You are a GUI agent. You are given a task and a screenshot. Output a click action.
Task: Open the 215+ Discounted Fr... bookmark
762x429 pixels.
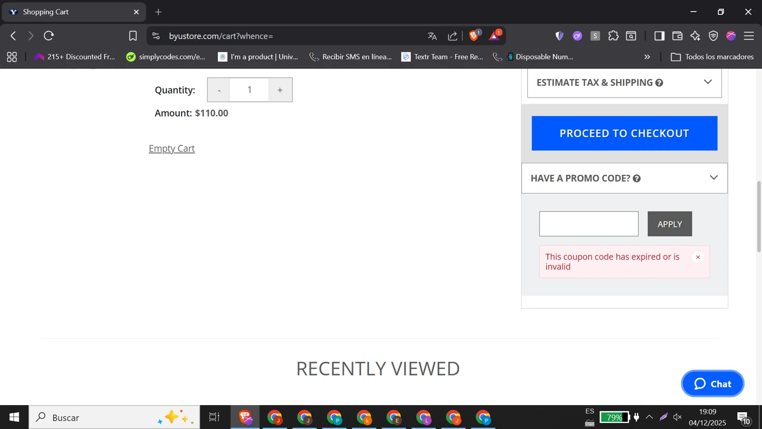coord(75,57)
